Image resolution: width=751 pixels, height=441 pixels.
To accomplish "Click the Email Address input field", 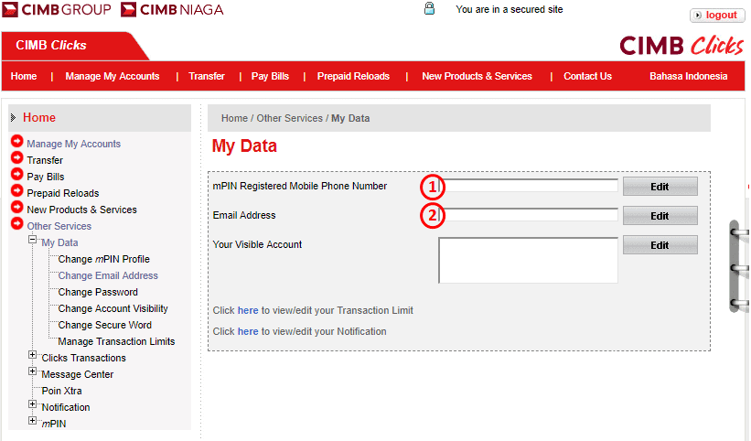I will [529, 215].
